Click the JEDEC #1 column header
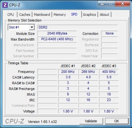 [x=68, y=66]
